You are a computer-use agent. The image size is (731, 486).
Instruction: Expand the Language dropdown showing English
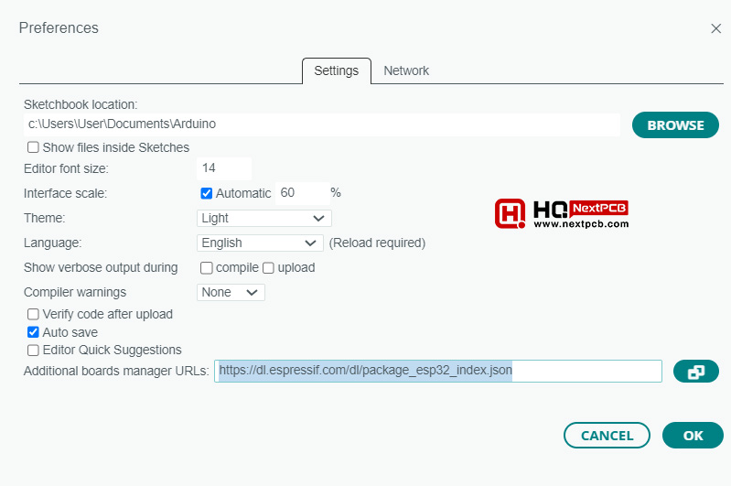[259, 243]
